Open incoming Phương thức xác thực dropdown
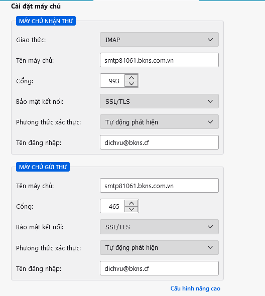Image resolution: width=265 pixels, height=296 pixels. click(159, 122)
